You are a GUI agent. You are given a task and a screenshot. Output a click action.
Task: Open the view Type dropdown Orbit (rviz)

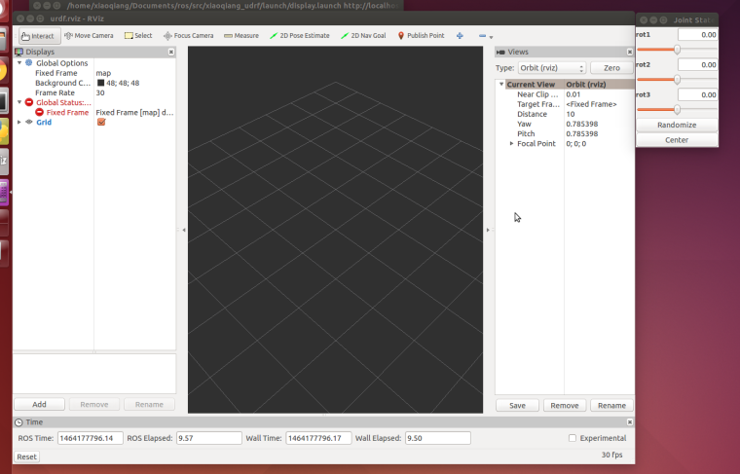(x=552, y=68)
